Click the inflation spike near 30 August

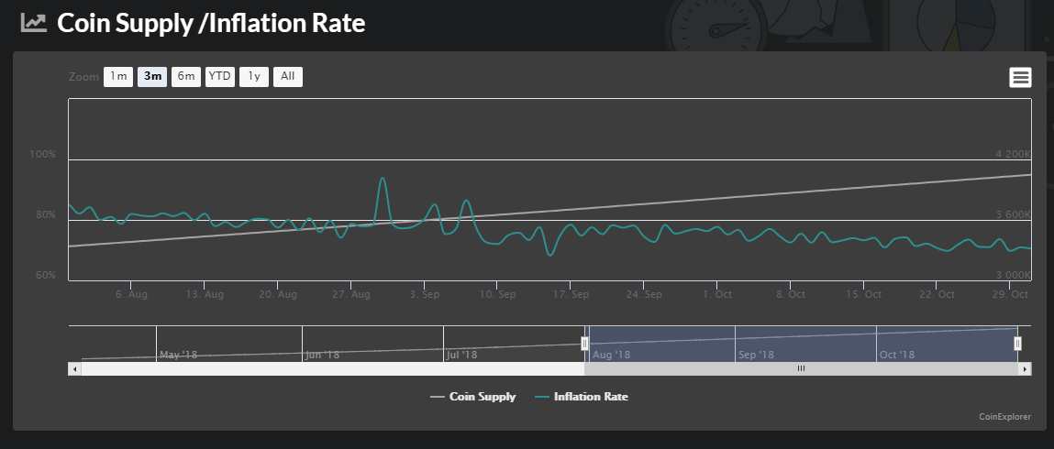[x=383, y=179]
